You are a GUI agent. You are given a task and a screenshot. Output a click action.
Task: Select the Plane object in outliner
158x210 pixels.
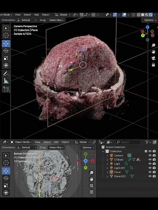click(117, 172)
